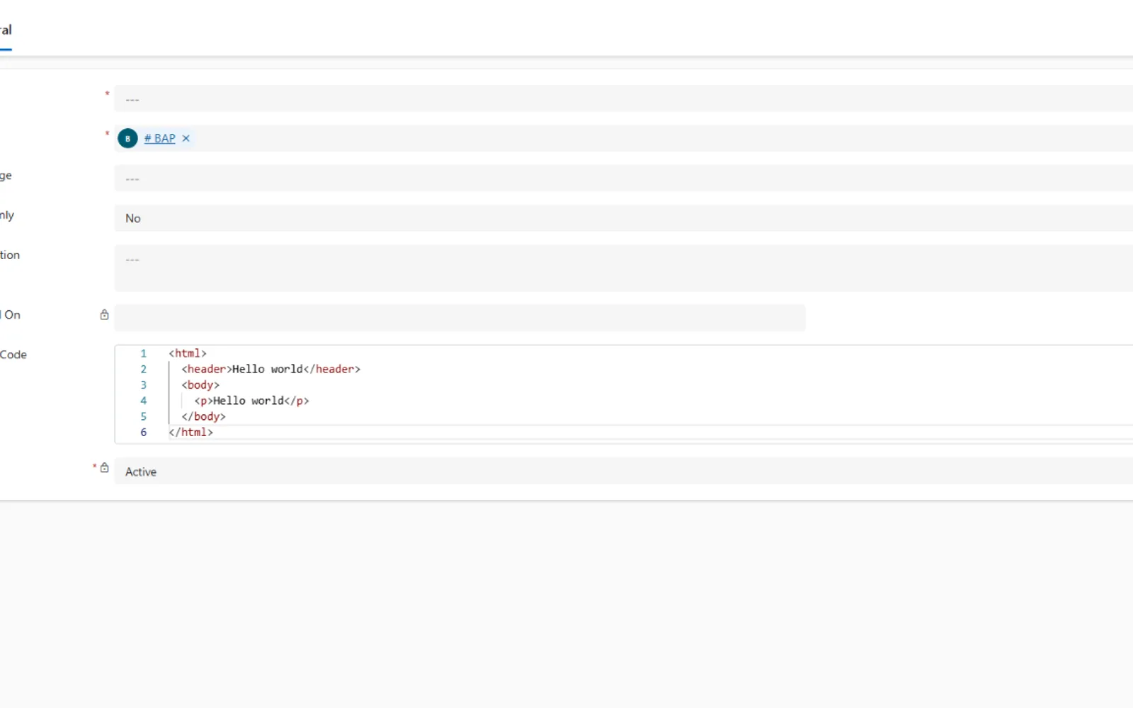Select the partially visible 'ral' tab
This screenshot has height=708, width=1133.
click(6, 30)
